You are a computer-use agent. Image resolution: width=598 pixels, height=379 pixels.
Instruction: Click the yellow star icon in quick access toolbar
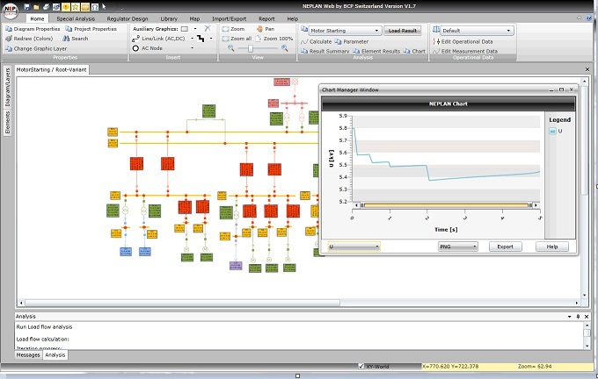(76, 7)
